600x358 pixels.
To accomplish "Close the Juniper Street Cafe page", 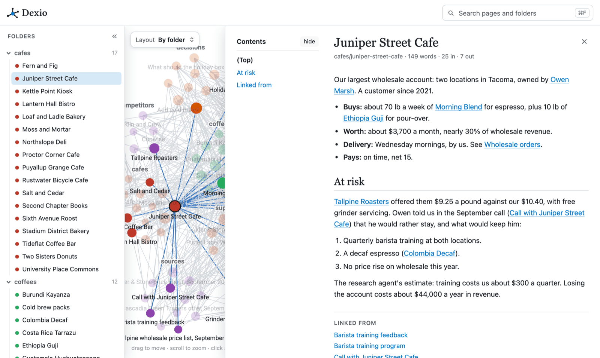I will 584,42.
